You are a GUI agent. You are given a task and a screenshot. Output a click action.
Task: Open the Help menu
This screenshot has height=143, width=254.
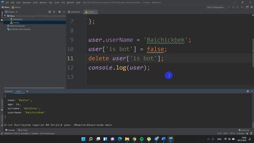[x=78, y=3]
